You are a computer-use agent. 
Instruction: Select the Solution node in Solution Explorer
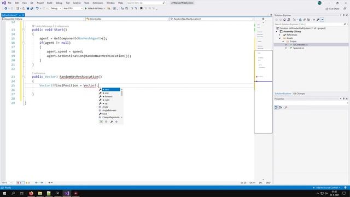(x=301, y=28)
